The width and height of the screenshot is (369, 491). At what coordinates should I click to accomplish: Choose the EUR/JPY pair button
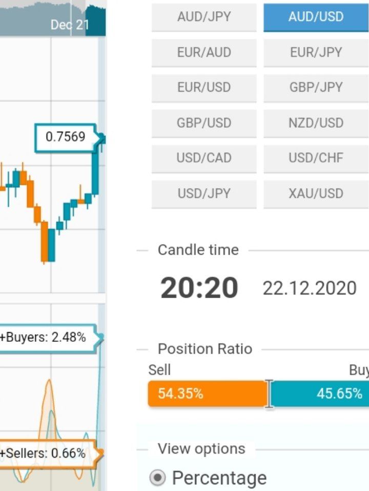316,52
